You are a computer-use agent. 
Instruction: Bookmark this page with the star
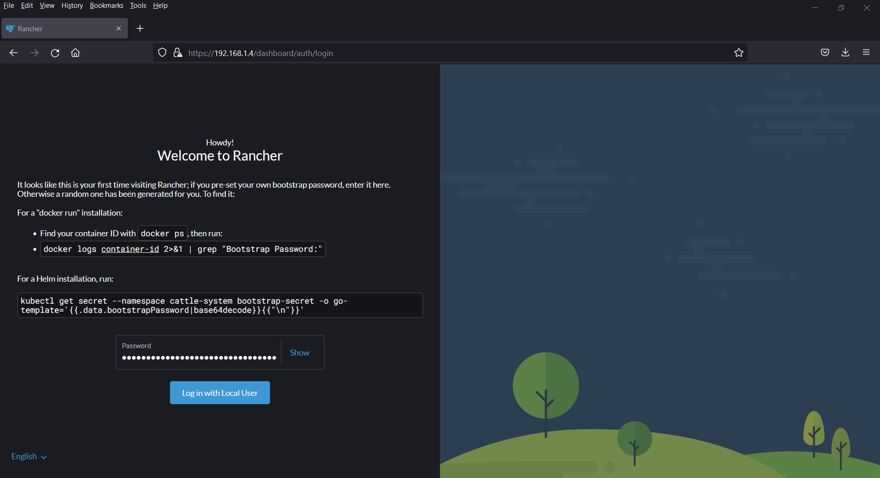click(x=739, y=53)
